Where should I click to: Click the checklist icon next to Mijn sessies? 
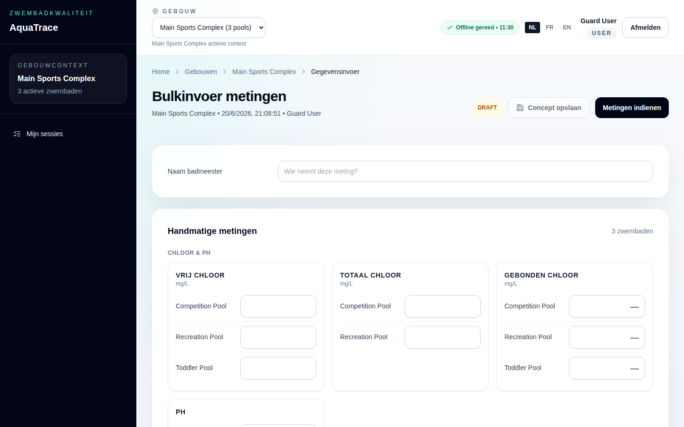click(x=17, y=134)
